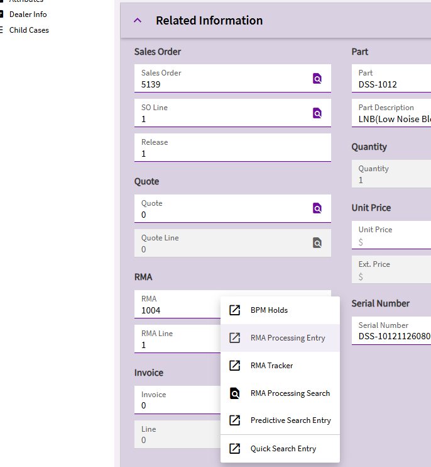Click the BPM Holds launch icon
The width and height of the screenshot is (431, 467).
pos(234,310)
